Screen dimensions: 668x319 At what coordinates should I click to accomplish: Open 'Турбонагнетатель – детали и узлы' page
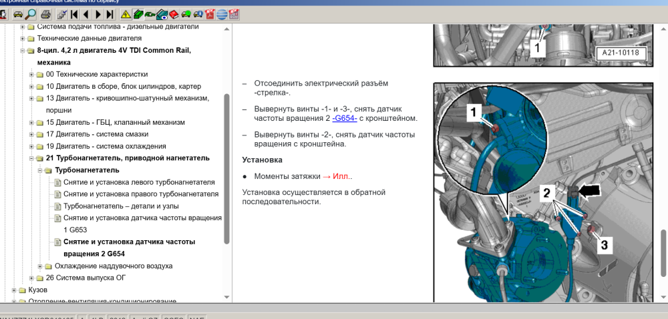pos(121,206)
